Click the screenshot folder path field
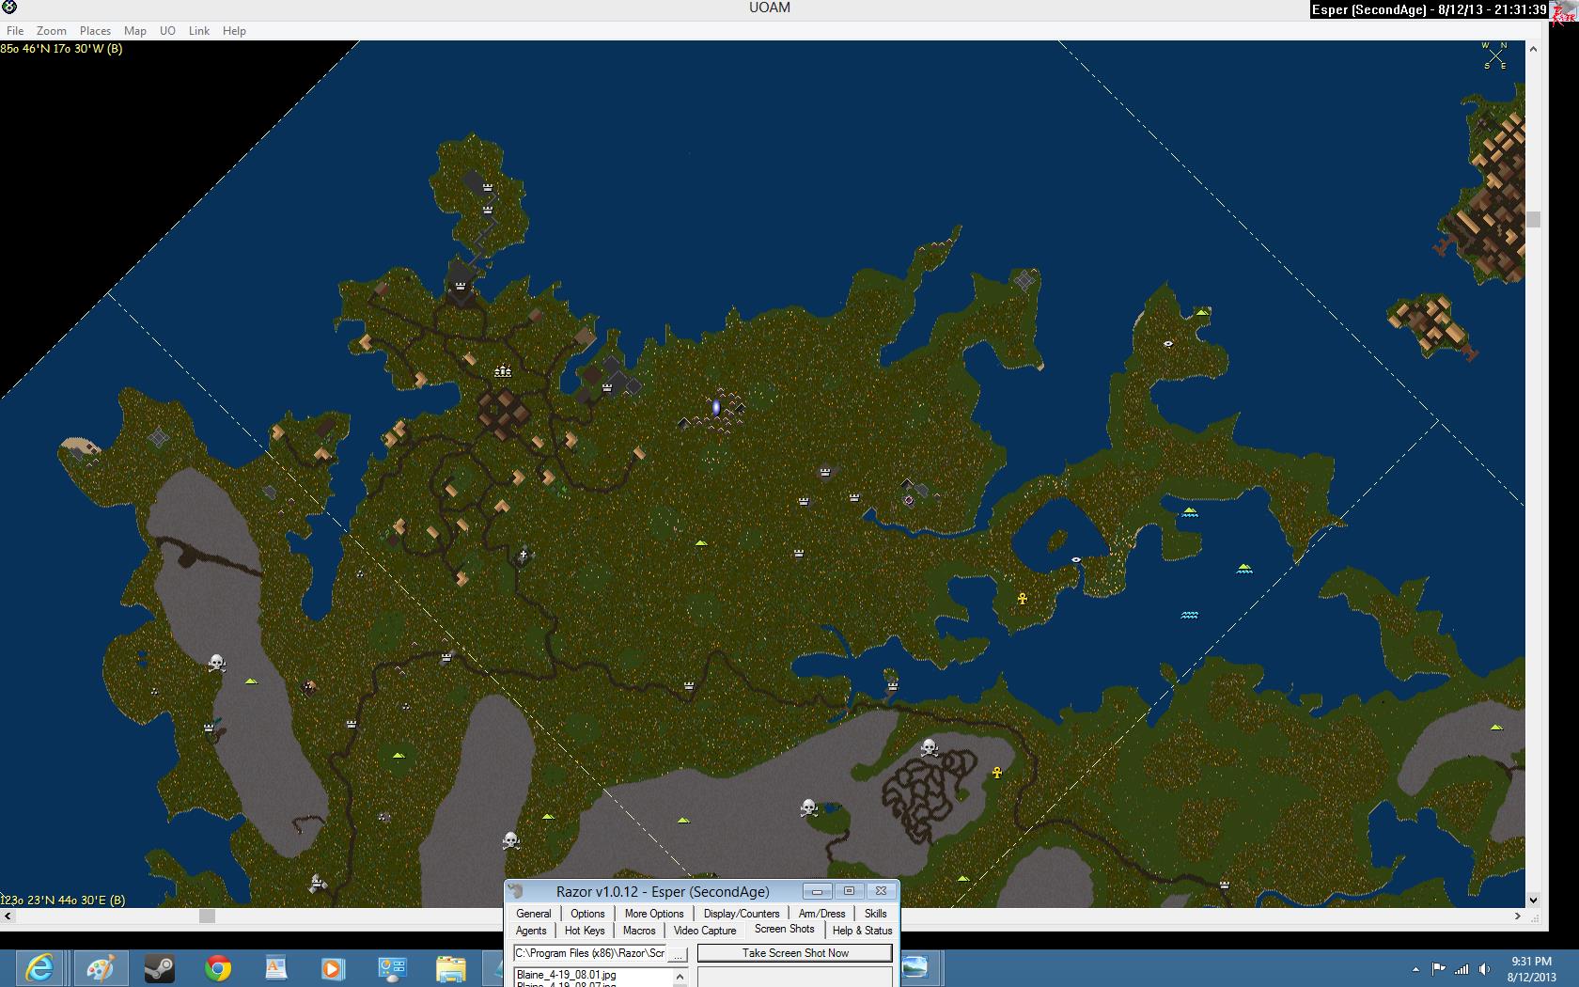This screenshot has width=1579, height=987. pos(589,953)
